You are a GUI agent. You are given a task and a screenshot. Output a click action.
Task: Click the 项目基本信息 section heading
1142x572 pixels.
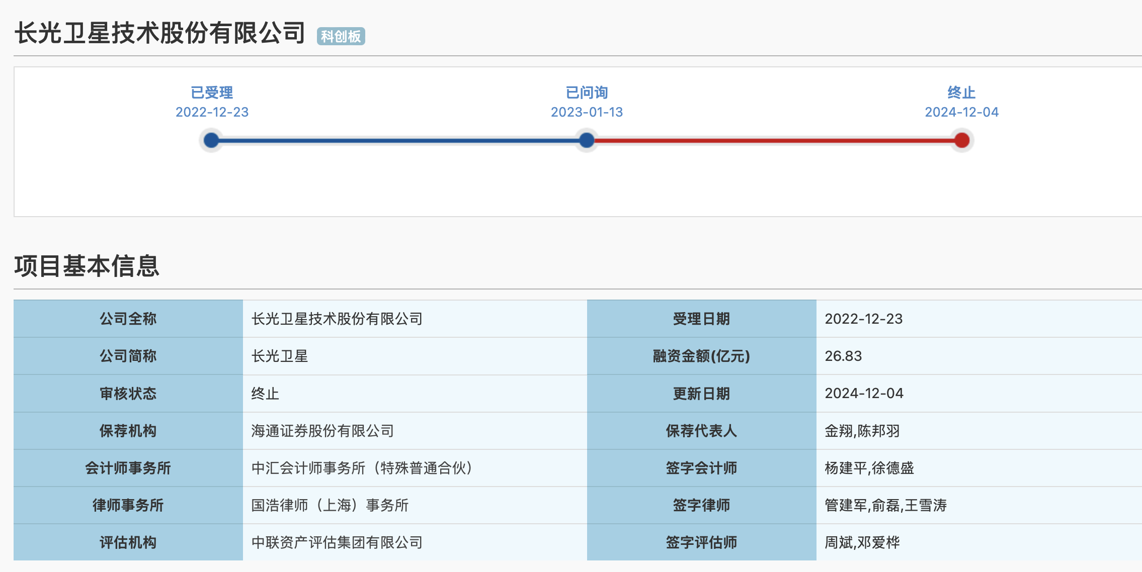87,266
